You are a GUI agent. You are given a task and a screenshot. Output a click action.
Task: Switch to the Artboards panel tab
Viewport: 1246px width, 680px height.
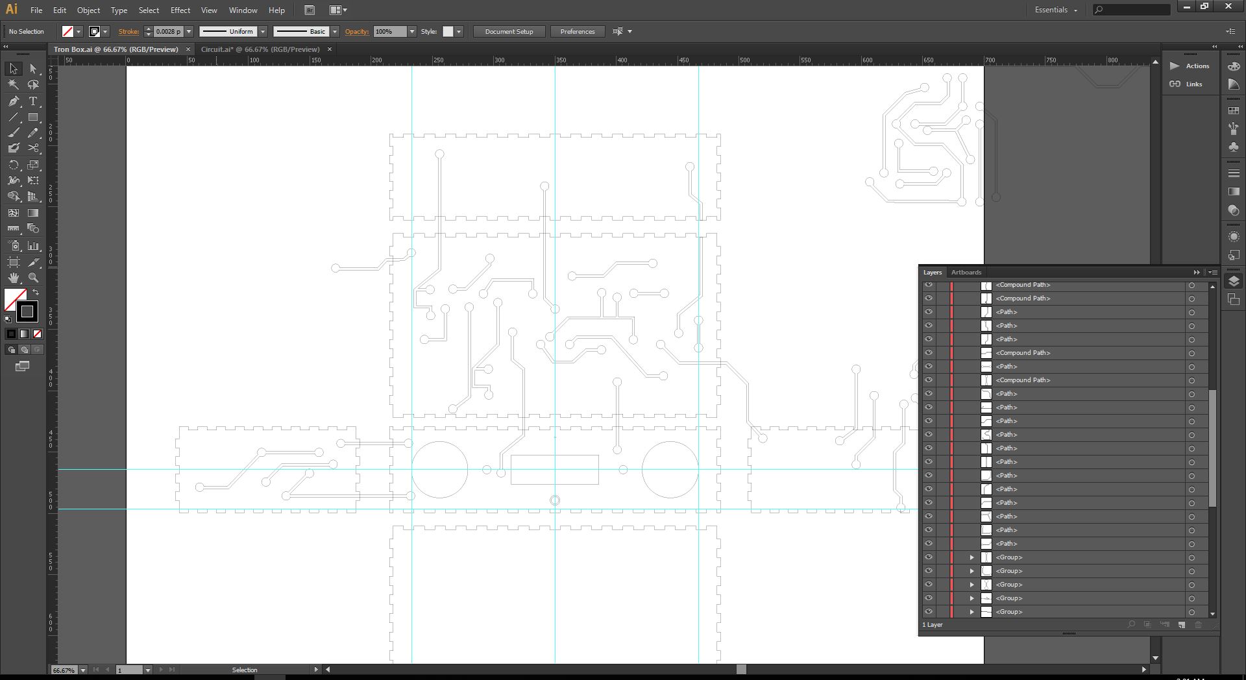[x=966, y=273]
